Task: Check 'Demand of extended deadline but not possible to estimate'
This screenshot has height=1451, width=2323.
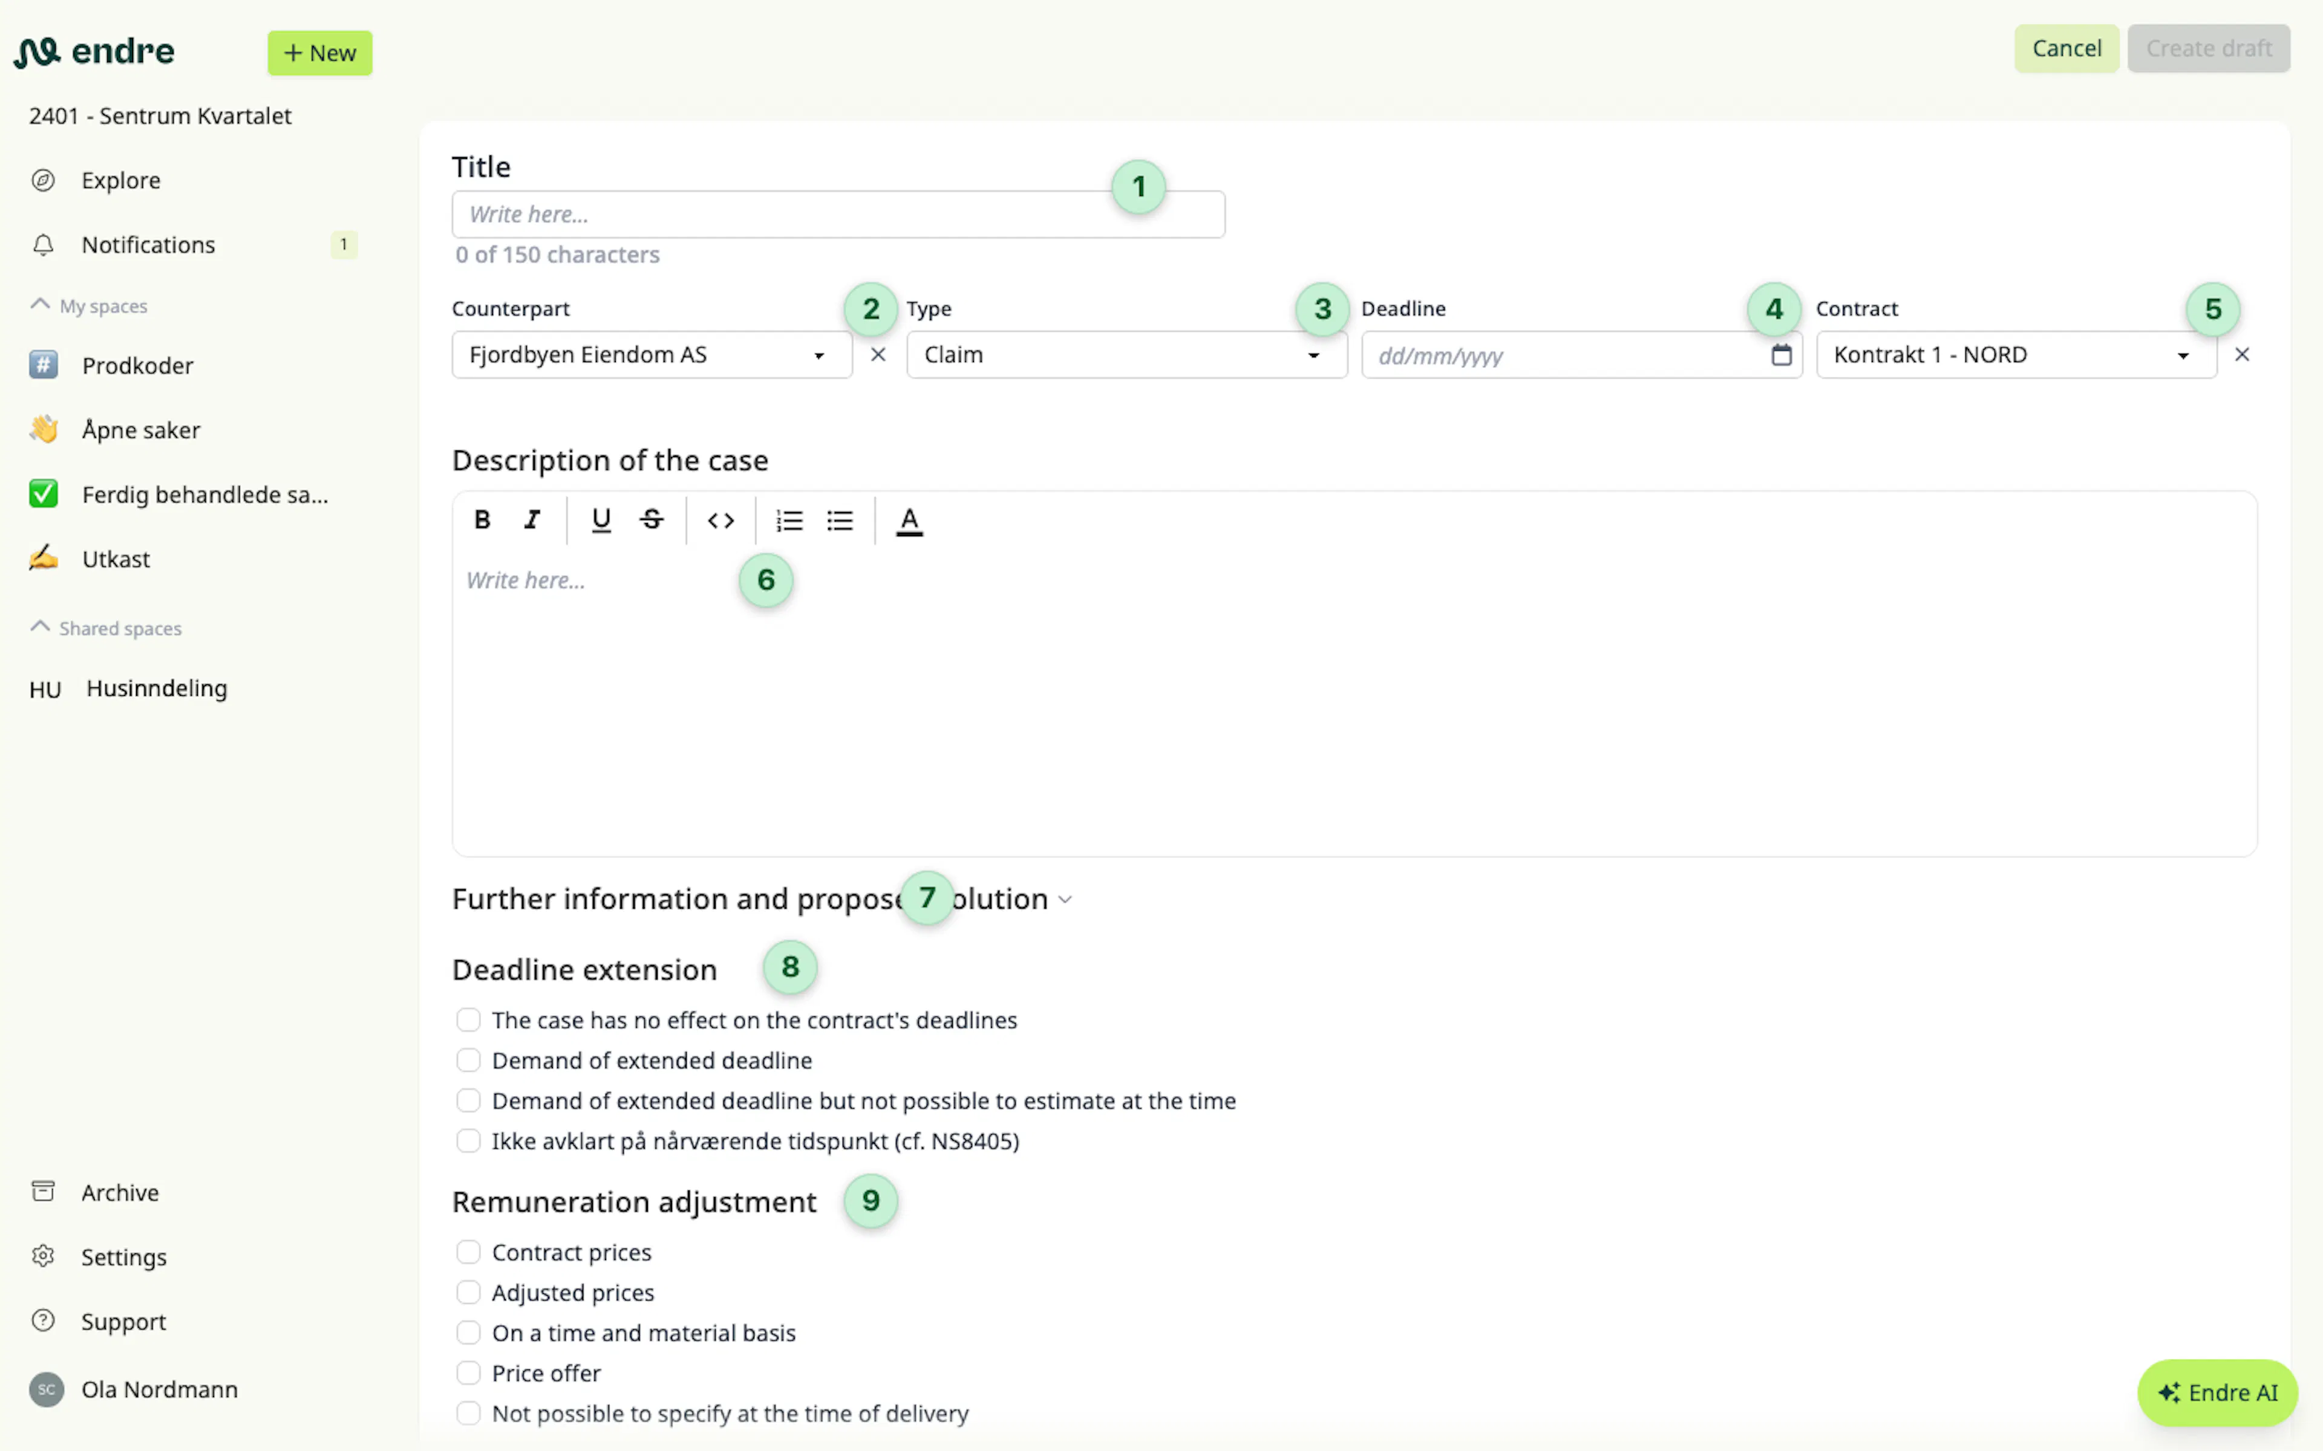Action: (x=468, y=1100)
